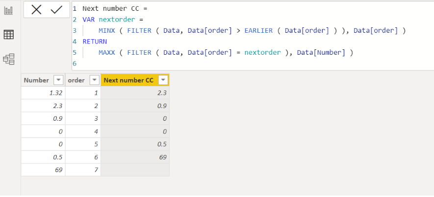Screen dimensions: 434x197
Task: Click the MAXX formula line
Action: 226,53
